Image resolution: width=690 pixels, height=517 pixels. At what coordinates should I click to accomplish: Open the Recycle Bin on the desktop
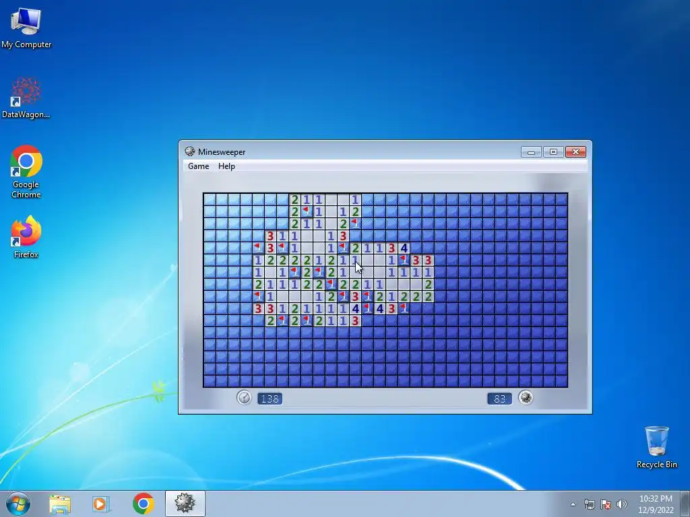coord(656,447)
